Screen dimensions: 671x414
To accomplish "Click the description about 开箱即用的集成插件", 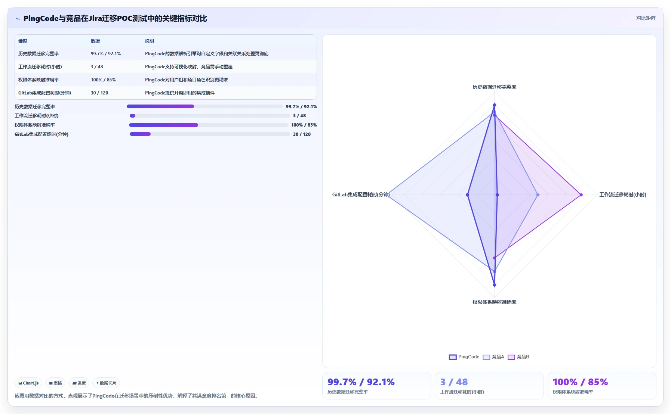I will click(x=180, y=93).
